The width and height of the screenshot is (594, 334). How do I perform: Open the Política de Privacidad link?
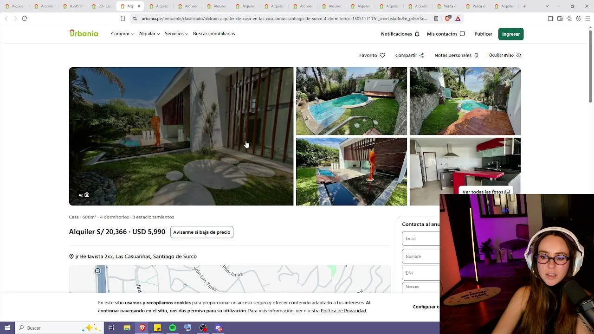point(343,311)
